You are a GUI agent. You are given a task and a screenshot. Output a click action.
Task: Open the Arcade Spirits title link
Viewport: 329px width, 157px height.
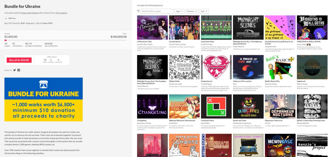click(175, 42)
